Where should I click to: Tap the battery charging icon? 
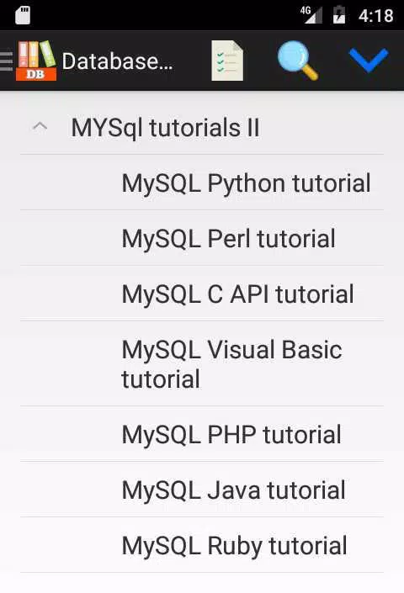(339, 15)
